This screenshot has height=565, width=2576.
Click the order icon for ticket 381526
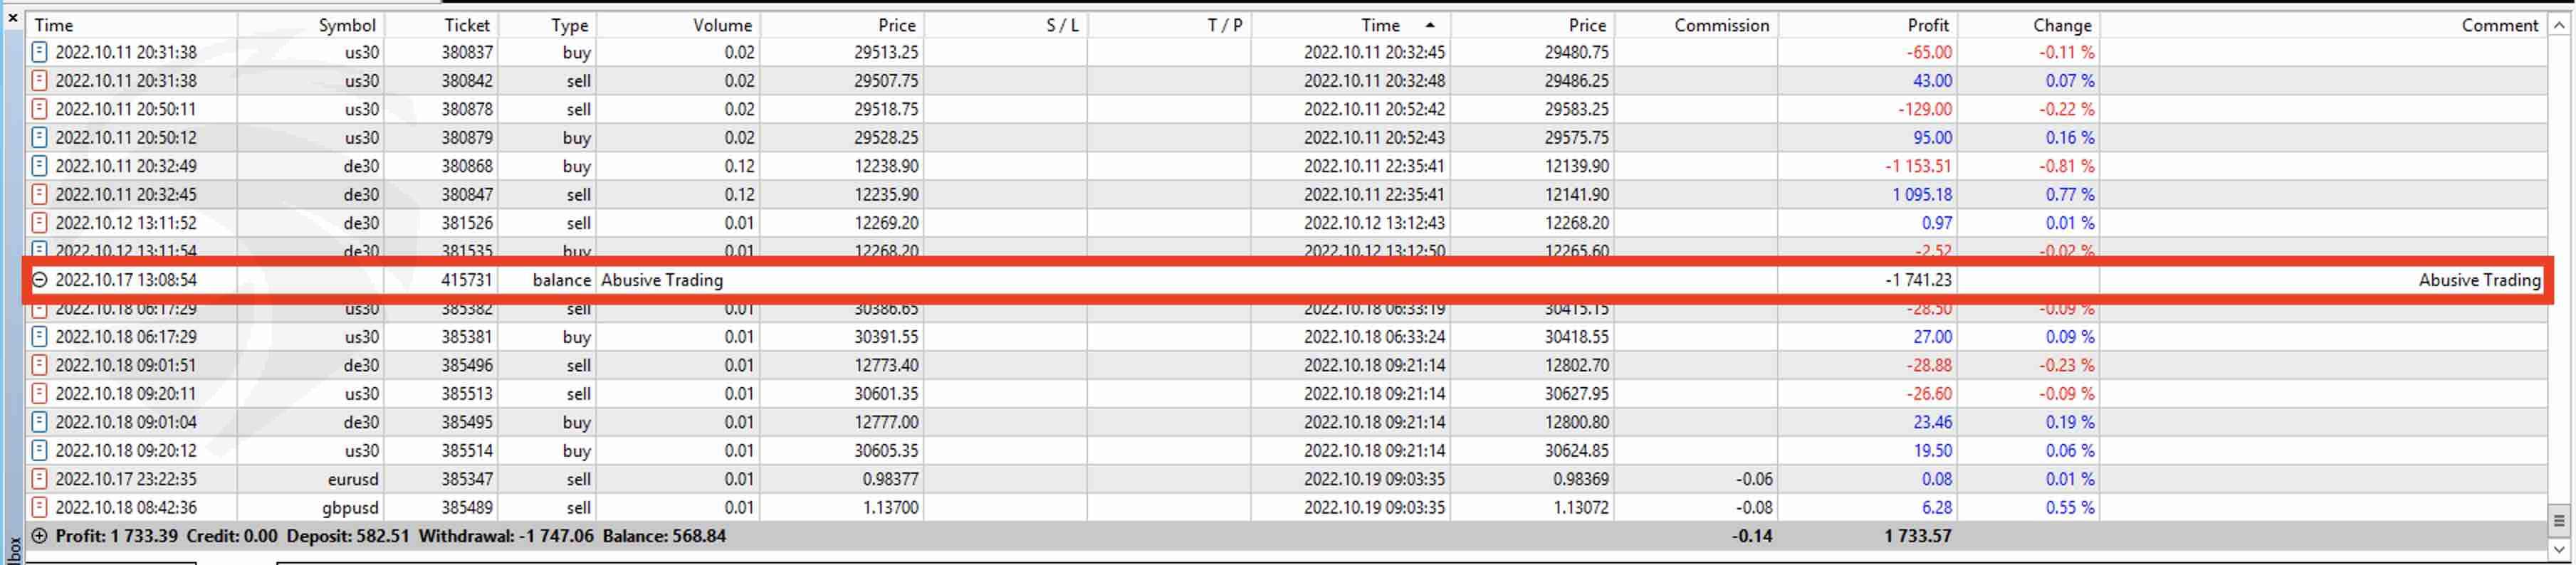point(39,223)
